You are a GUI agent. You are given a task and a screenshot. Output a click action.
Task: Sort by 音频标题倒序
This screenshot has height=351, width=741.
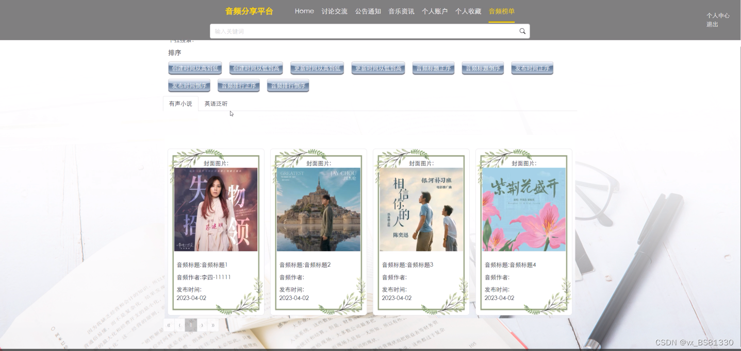(483, 68)
